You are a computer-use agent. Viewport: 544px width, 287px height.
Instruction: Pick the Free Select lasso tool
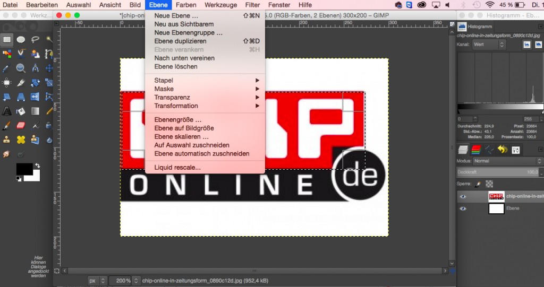coord(36,39)
